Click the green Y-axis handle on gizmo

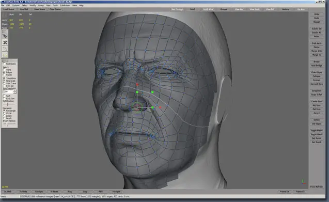(137, 92)
